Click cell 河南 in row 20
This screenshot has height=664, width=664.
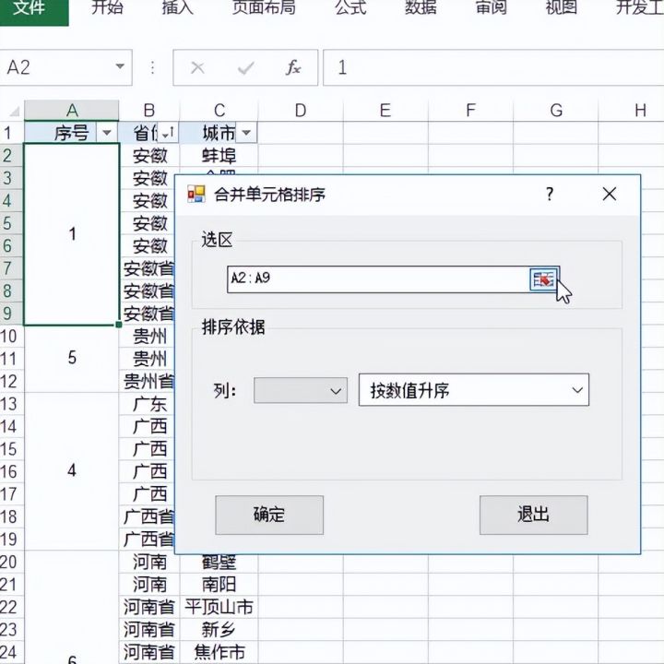pyautogui.click(x=149, y=562)
